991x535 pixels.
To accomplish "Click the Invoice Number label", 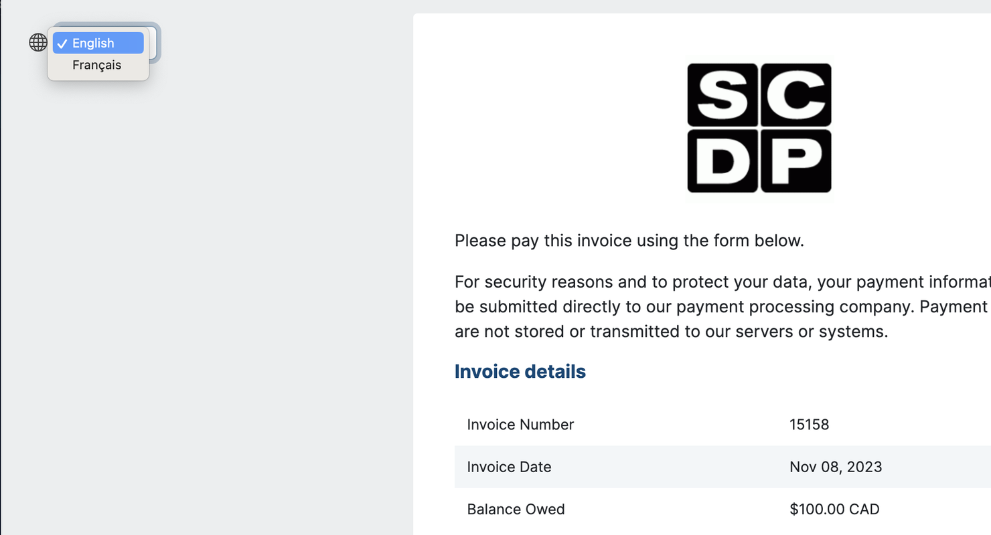I will tap(520, 425).
